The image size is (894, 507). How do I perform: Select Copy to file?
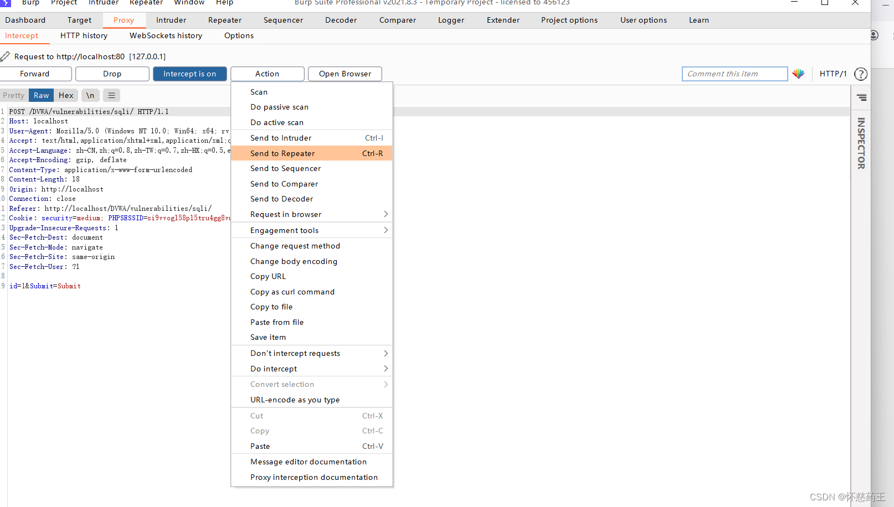(311, 307)
